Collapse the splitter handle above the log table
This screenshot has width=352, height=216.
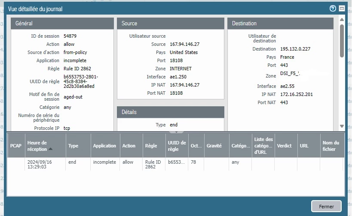[176, 132]
